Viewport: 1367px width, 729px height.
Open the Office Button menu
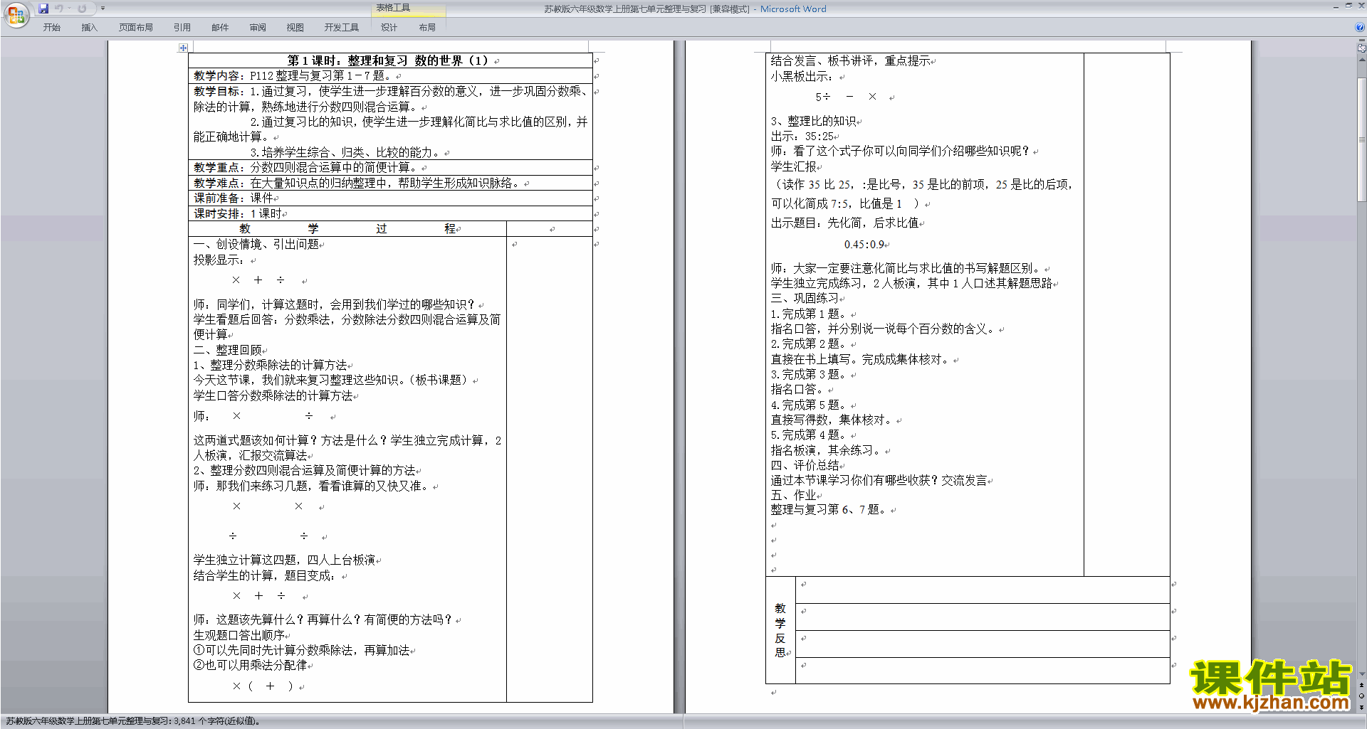tap(16, 15)
